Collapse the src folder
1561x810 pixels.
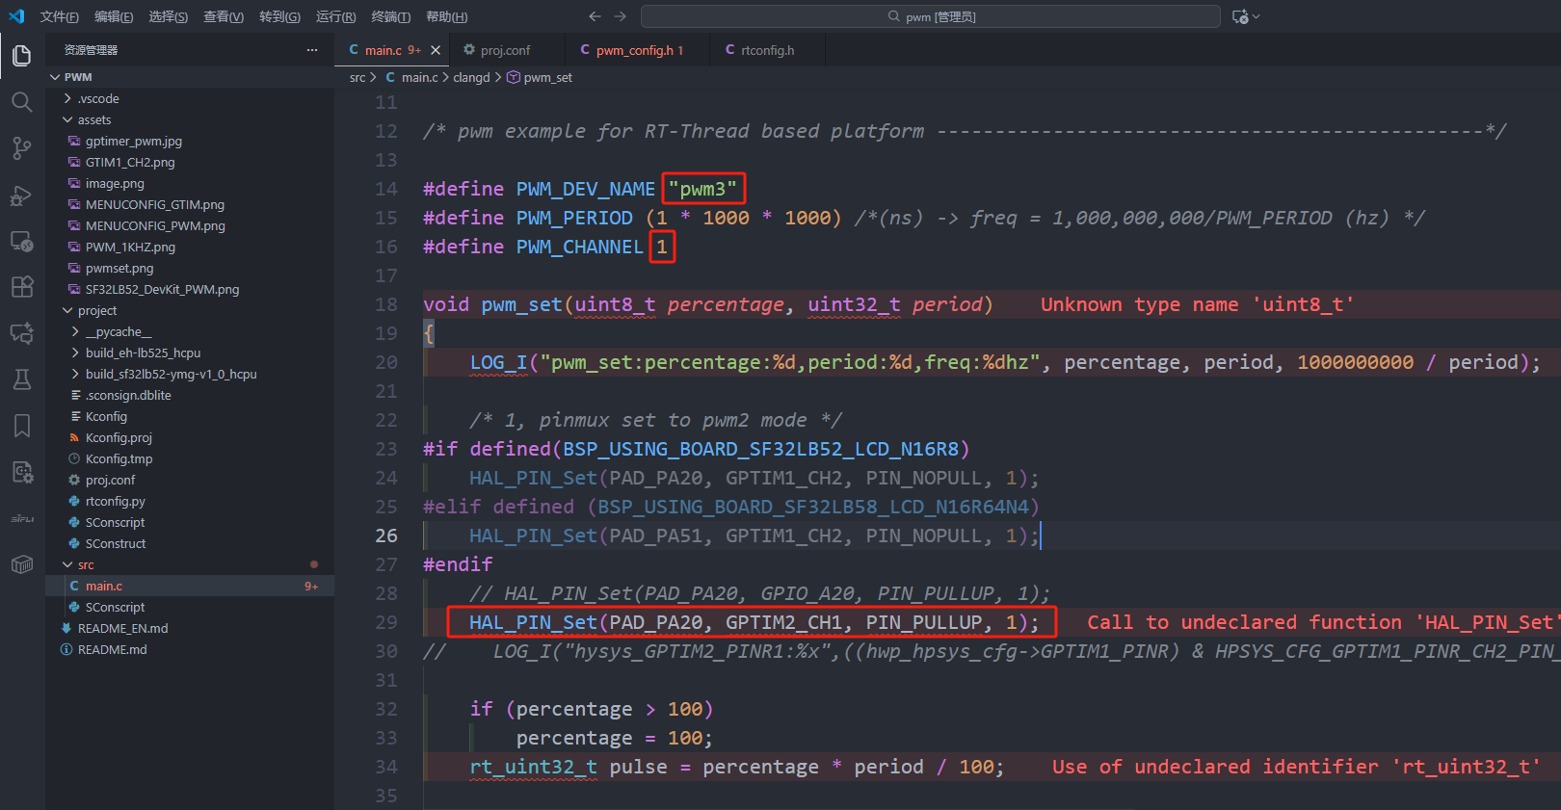click(x=86, y=565)
